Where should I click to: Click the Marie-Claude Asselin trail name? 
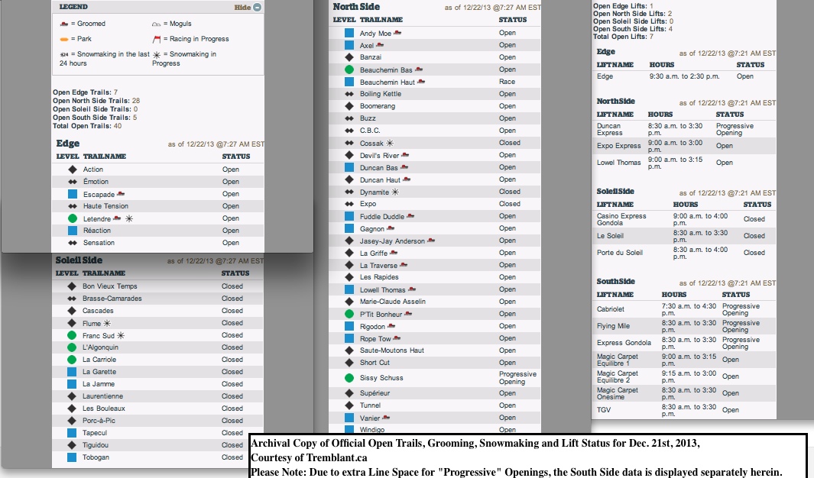point(392,301)
